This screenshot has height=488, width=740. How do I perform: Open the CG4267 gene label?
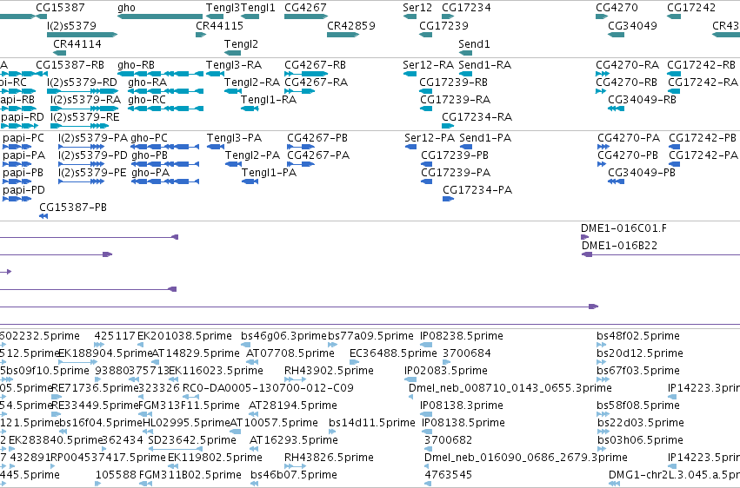point(305,8)
